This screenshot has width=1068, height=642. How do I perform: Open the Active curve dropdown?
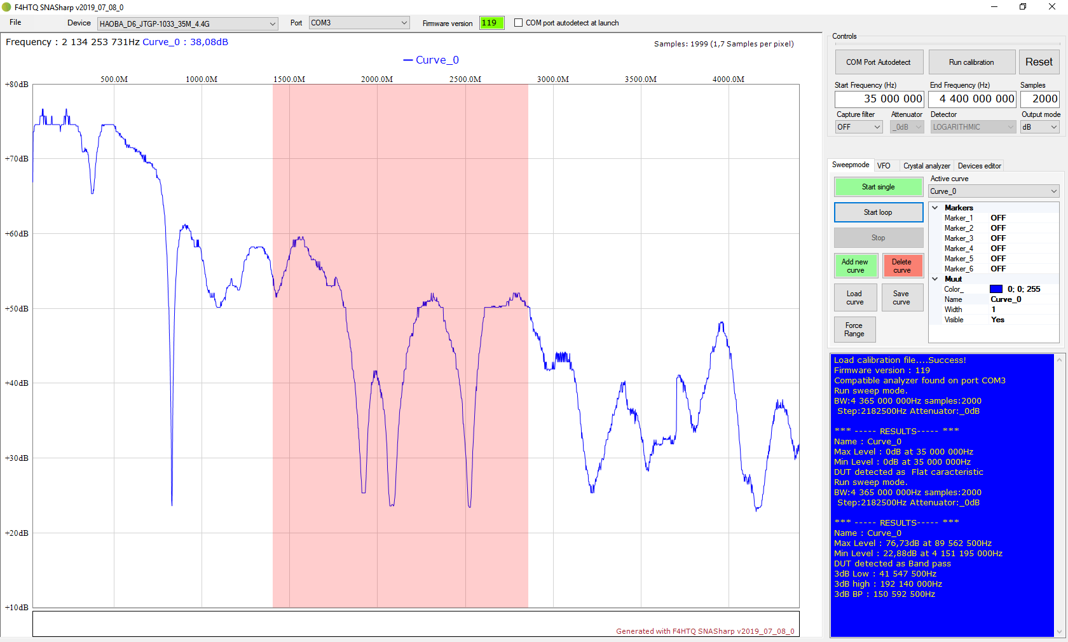(x=994, y=191)
